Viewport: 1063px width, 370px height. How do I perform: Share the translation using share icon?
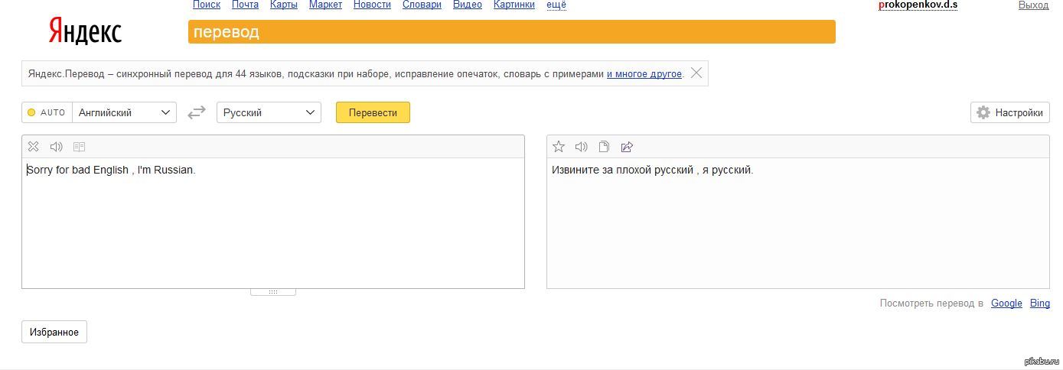(627, 147)
